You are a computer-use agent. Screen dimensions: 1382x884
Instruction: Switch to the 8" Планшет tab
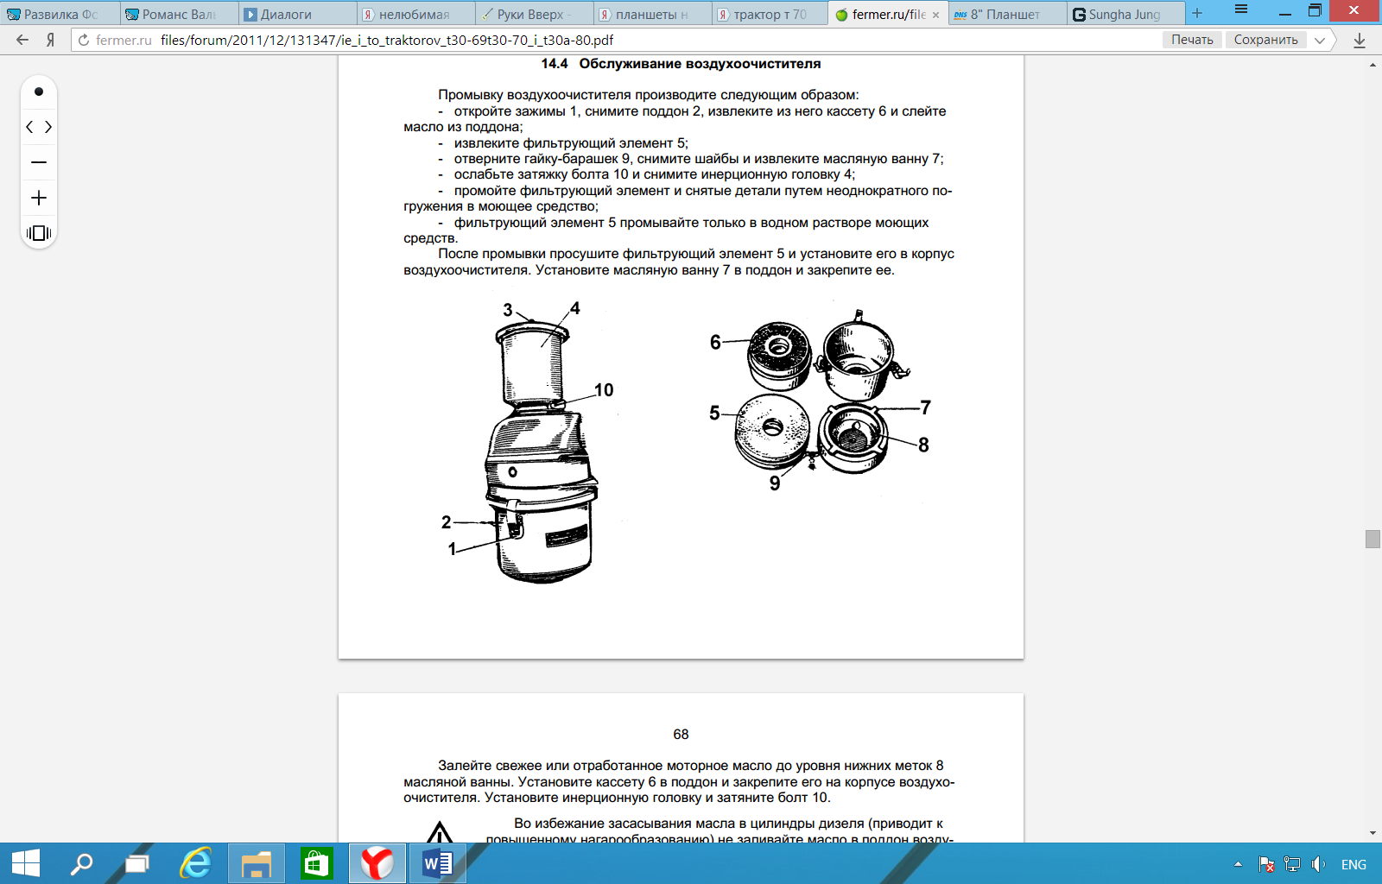click(1007, 14)
